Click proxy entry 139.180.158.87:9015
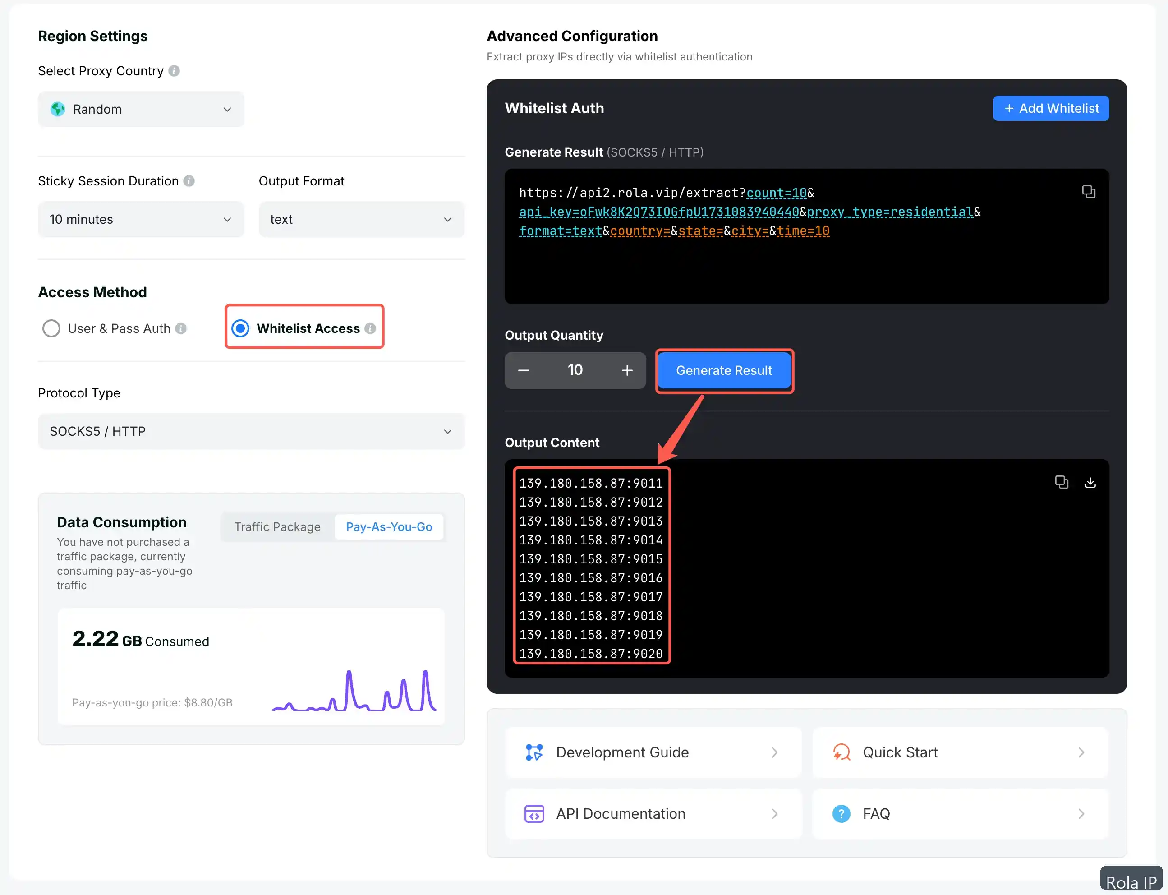Viewport: 1168px width, 895px height. click(591, 559)
